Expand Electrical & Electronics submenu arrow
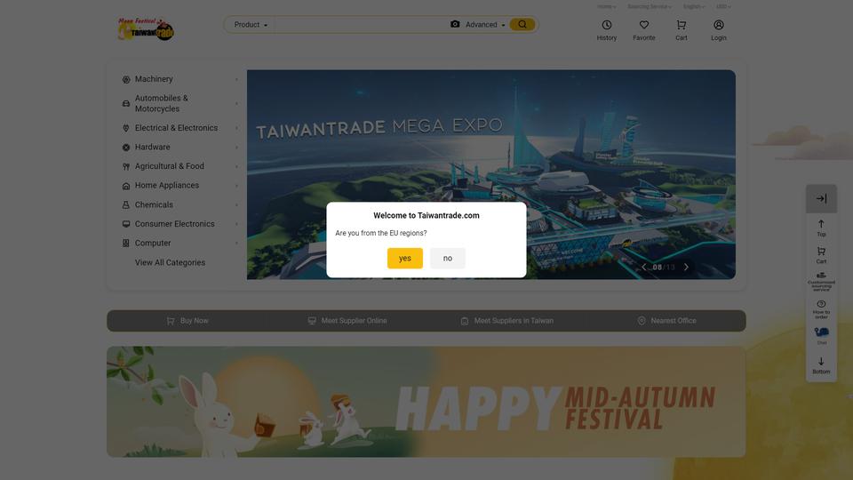Viewport: 853px width, 480px height. 236,128
